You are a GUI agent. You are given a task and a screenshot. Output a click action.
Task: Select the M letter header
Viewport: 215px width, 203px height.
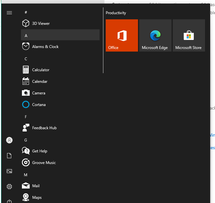click(25, 175)
